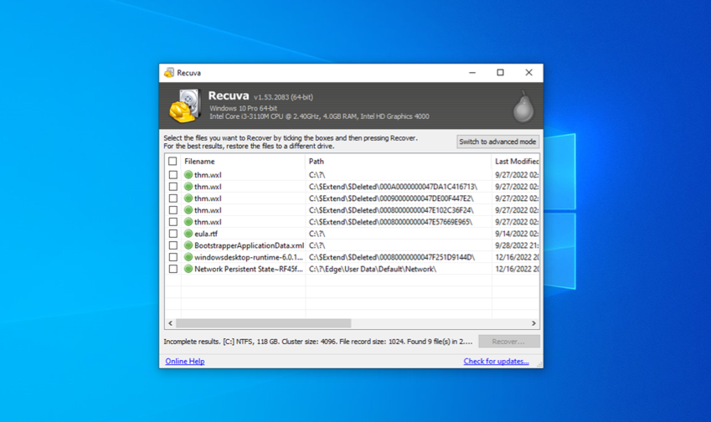Tick checkbox for thm.wxl in C:\?\
711x422 pixels.
coord(173,174)
